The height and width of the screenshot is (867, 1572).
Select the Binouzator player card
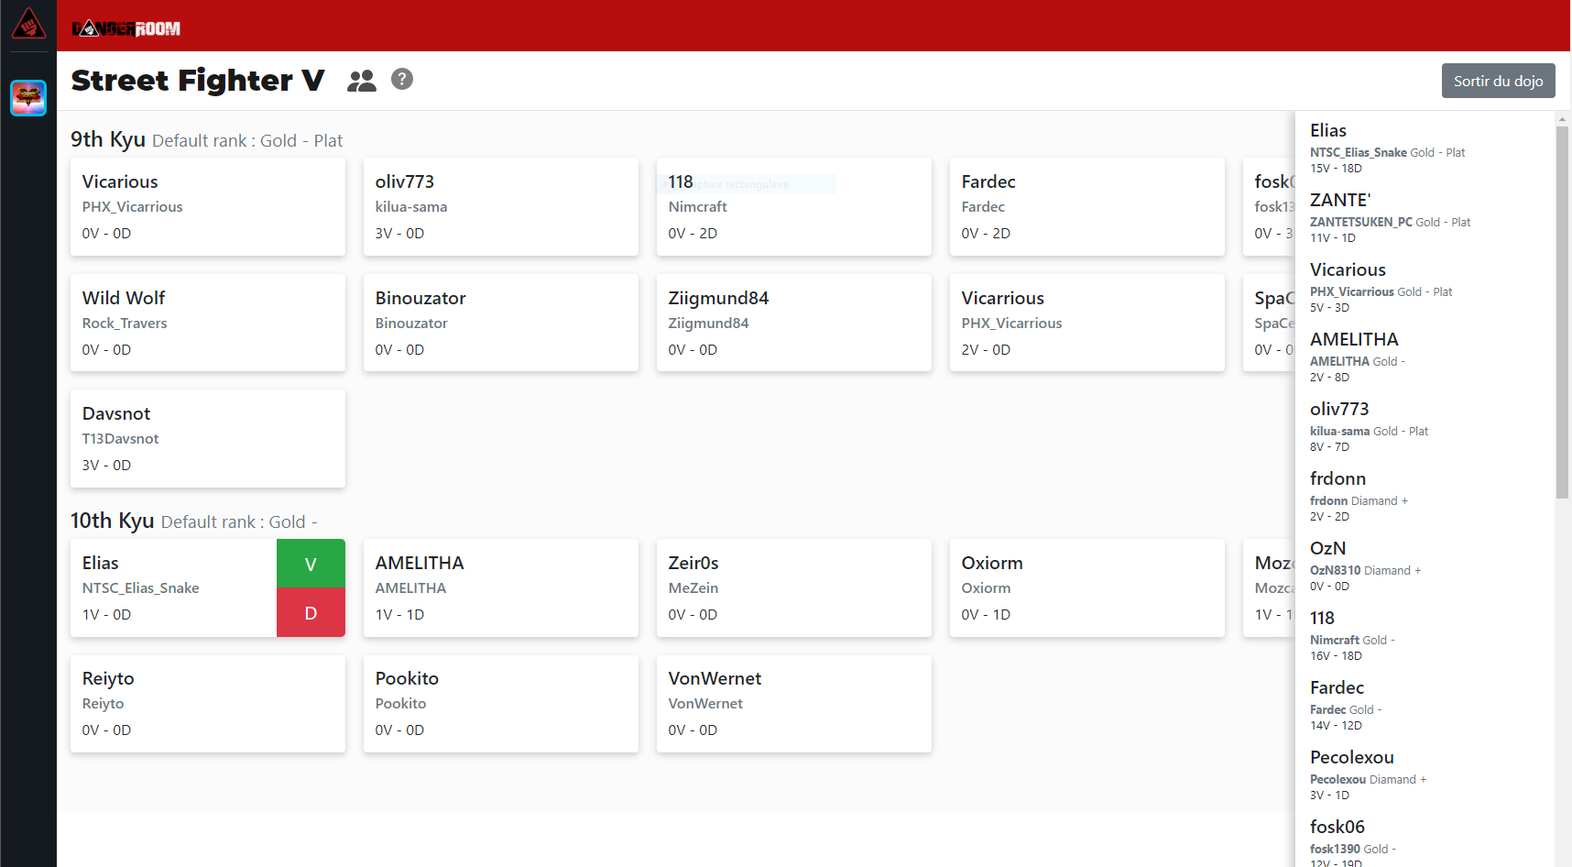pos(501,323)
